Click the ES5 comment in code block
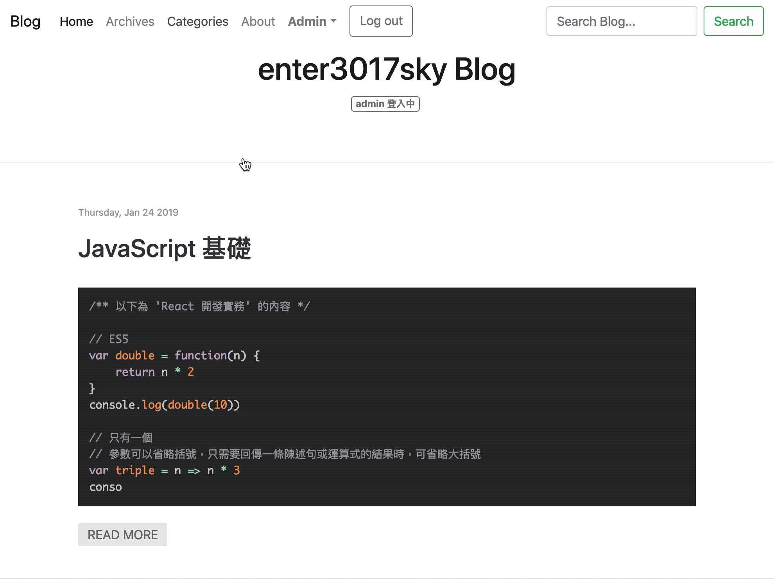 [109, 339]
